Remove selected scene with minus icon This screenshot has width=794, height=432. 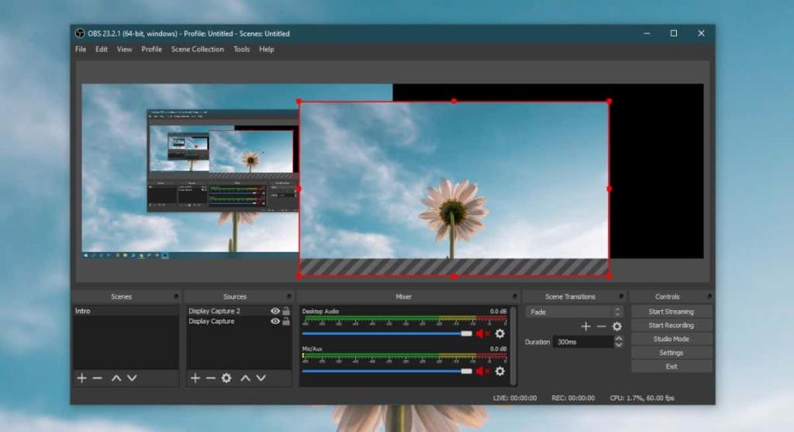click(98, 378)
